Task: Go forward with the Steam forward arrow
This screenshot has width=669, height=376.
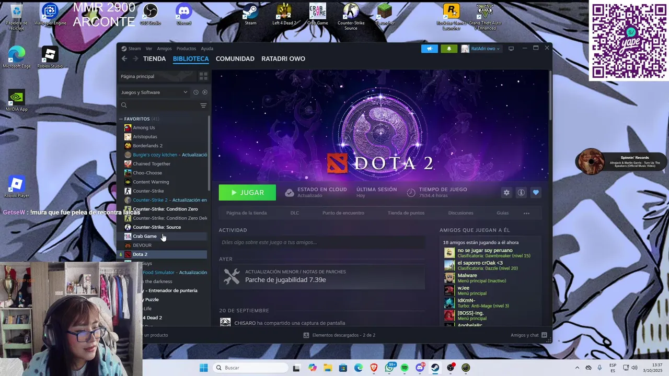Action: pyautogui.click(x=135, y=58)
